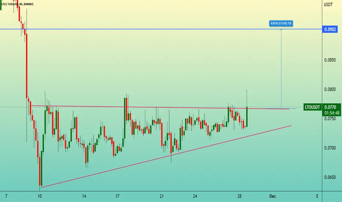
Task: Click the LTO / TetherUS symbol title
Action: (x=18, y=4)
